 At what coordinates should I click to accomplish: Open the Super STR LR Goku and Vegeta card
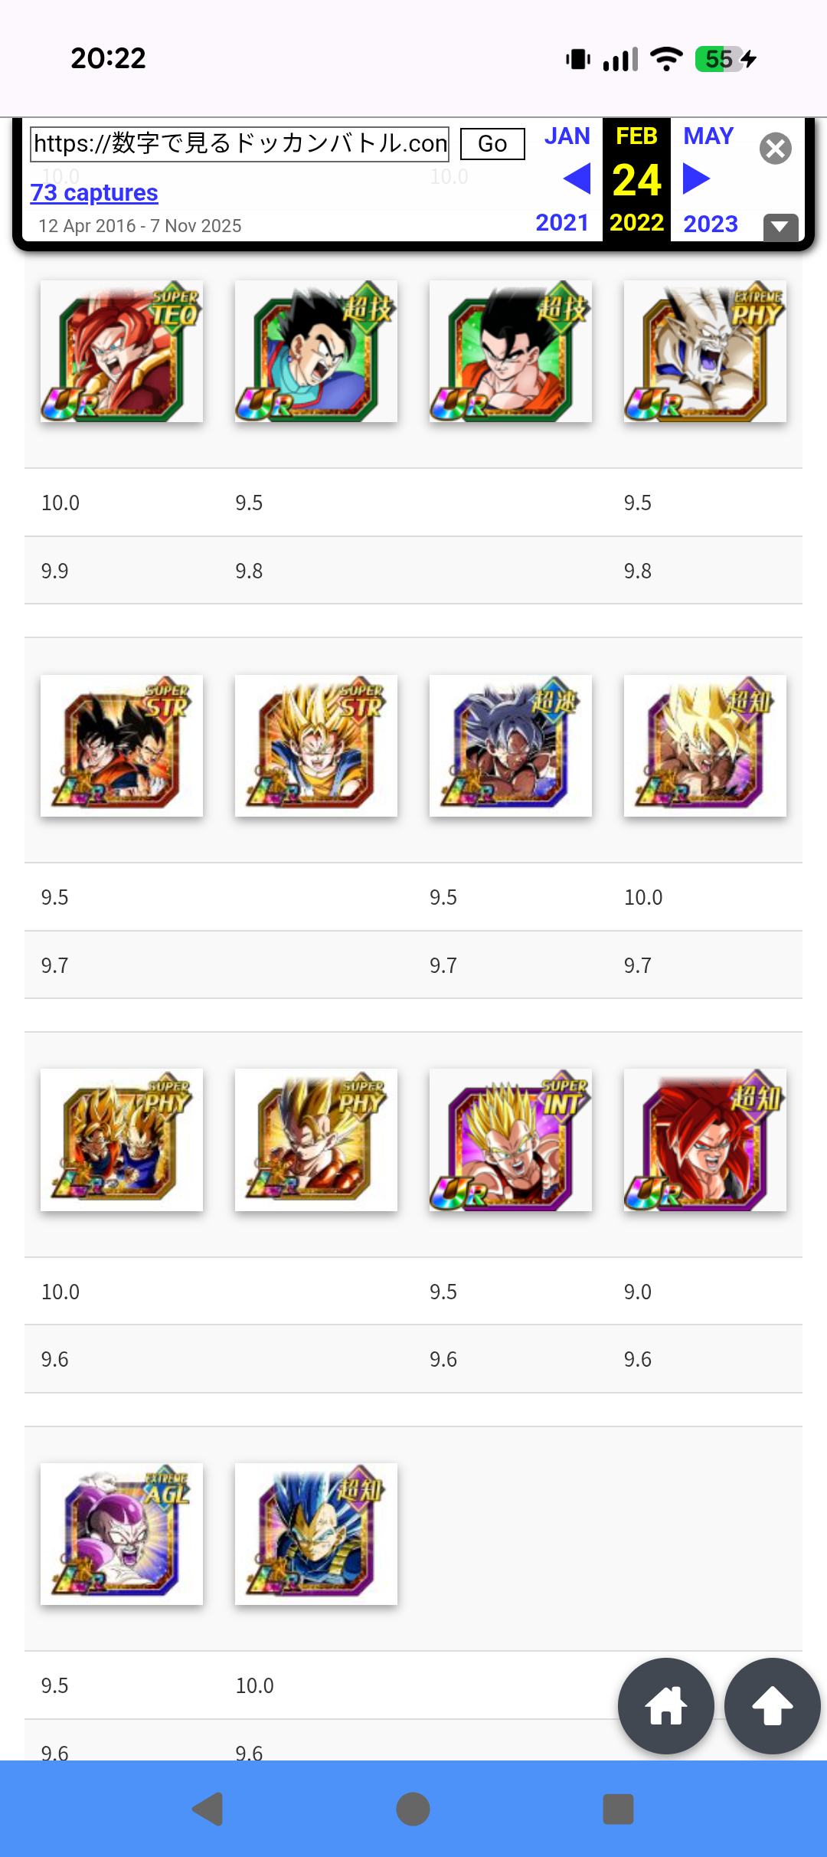click(x=122, y=745)
